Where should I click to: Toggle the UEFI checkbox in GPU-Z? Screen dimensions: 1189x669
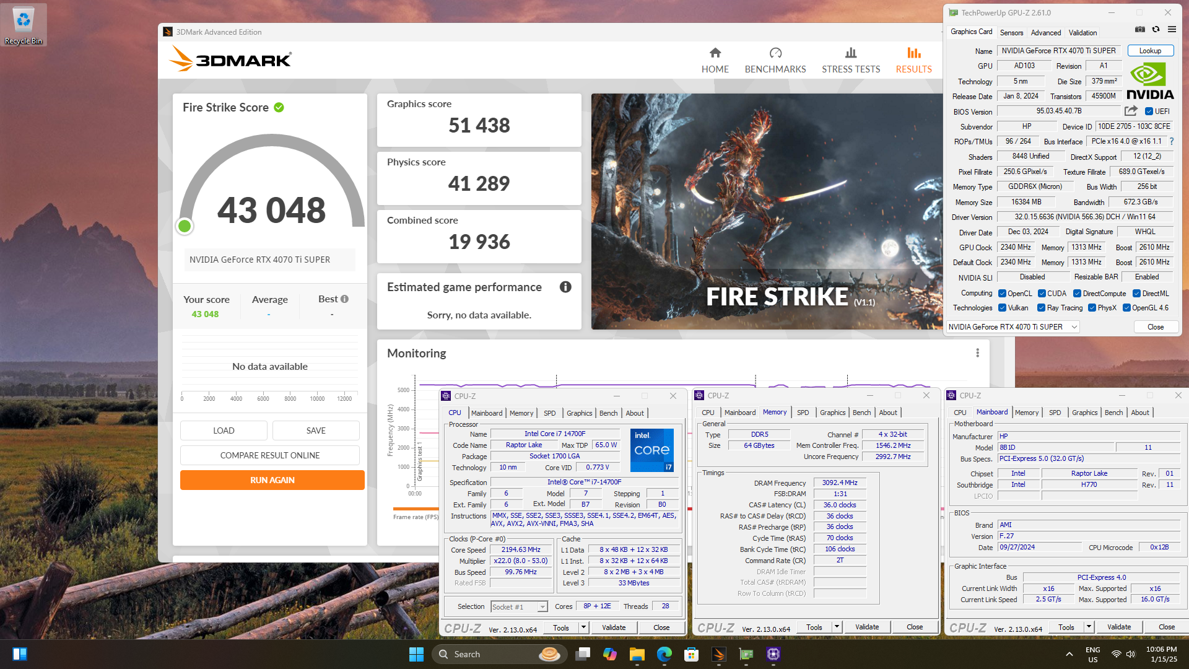click(x=1149, y=111)
